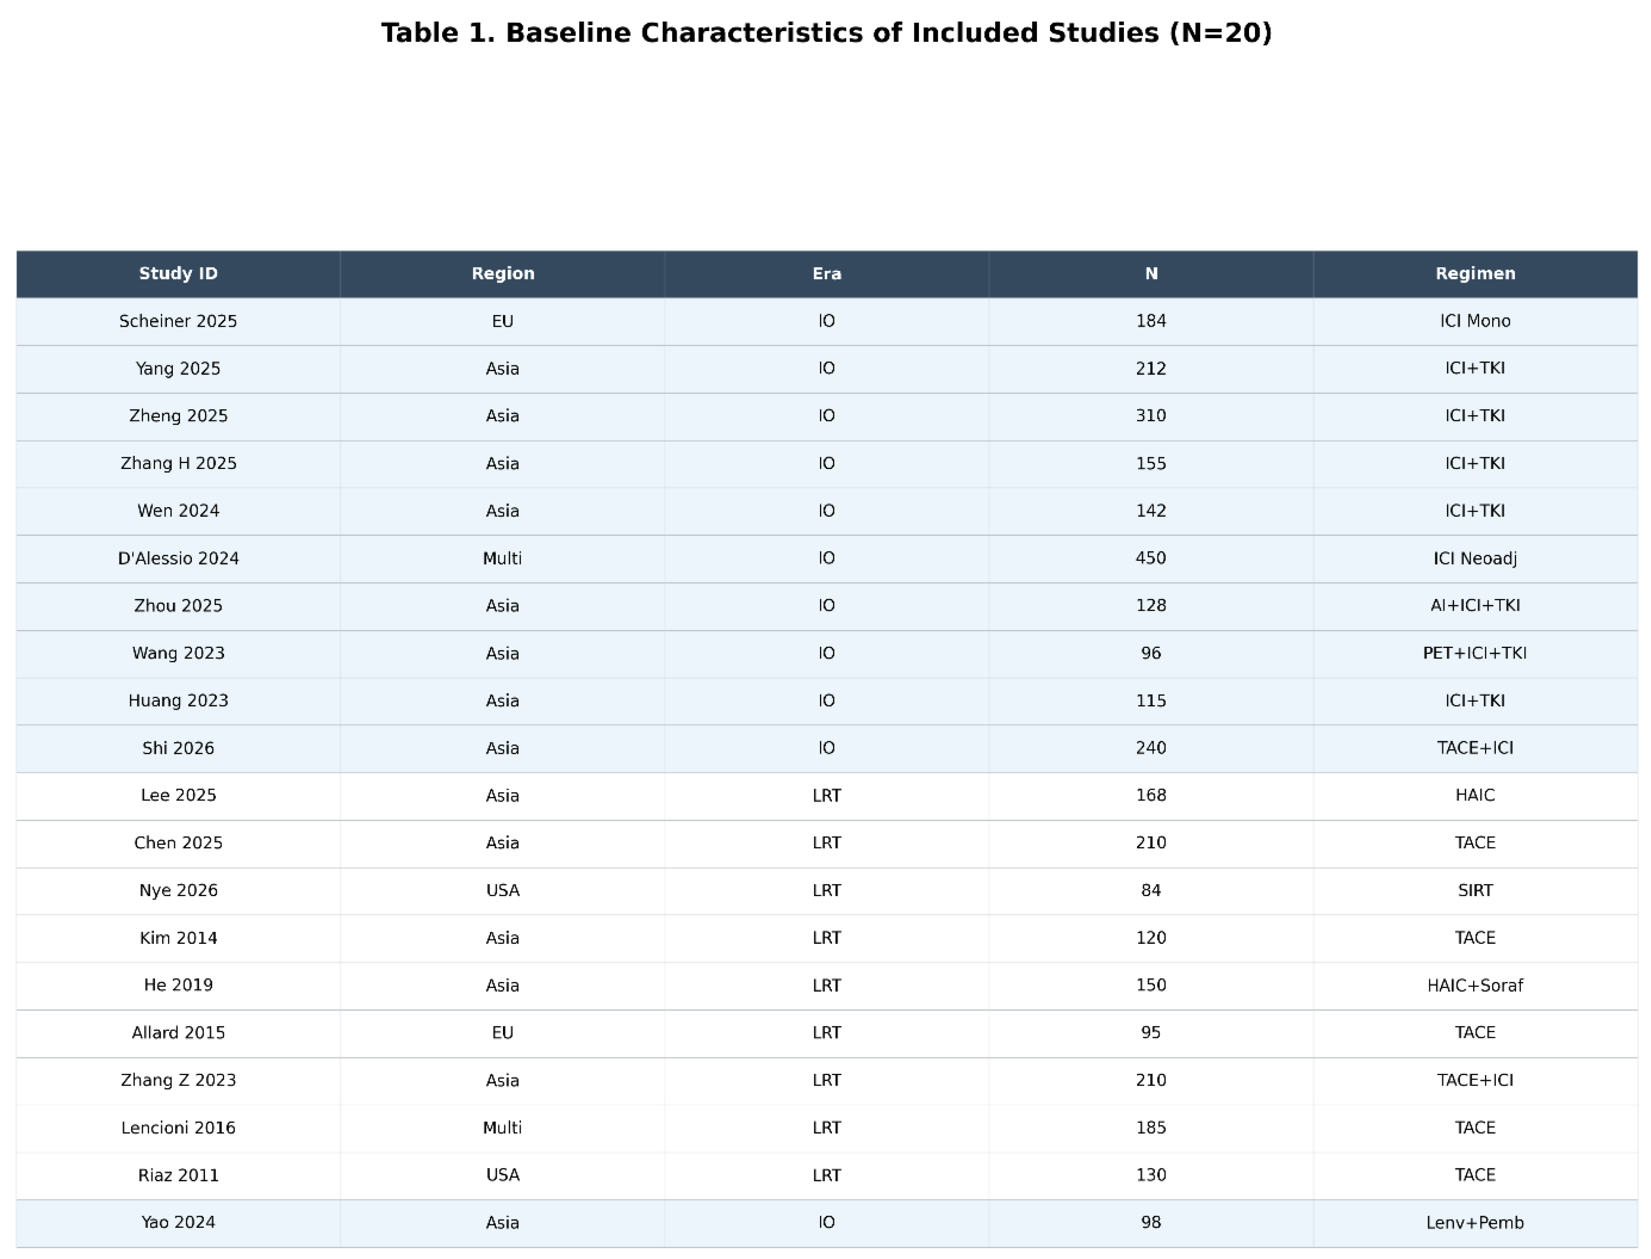Select the Era column header

pos(826,273)
